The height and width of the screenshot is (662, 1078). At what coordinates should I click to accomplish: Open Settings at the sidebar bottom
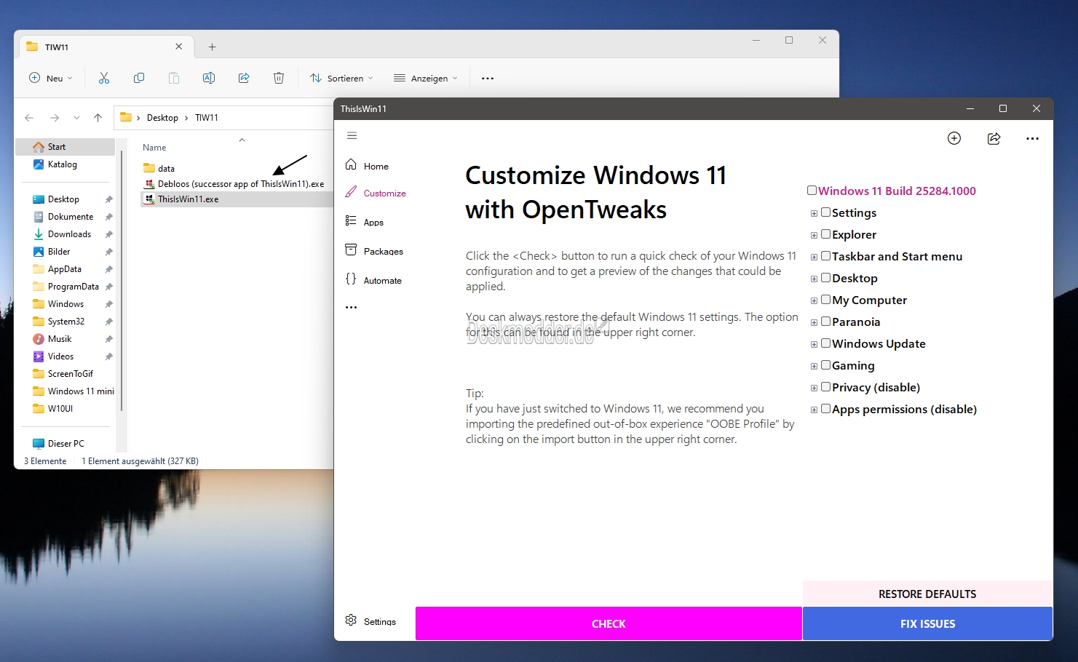click(370, 621)
